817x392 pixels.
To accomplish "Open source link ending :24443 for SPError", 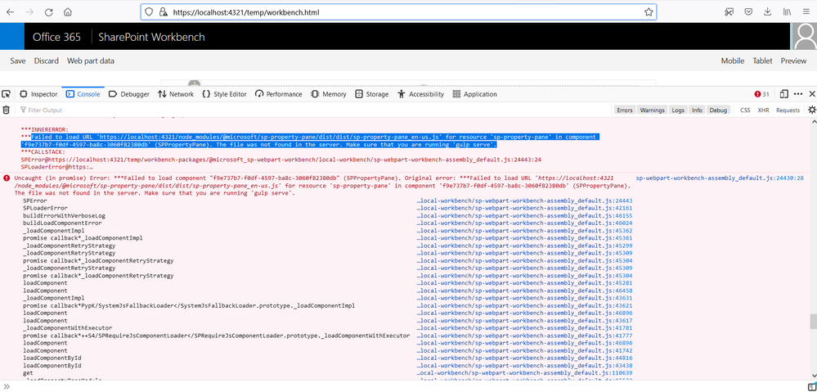I will pos(525,201).
